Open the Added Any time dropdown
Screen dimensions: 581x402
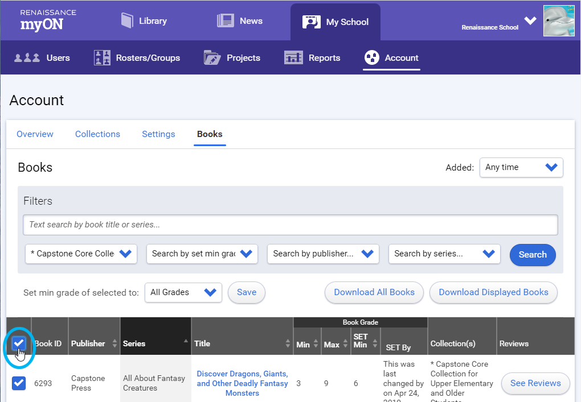(x=521, y=168)
